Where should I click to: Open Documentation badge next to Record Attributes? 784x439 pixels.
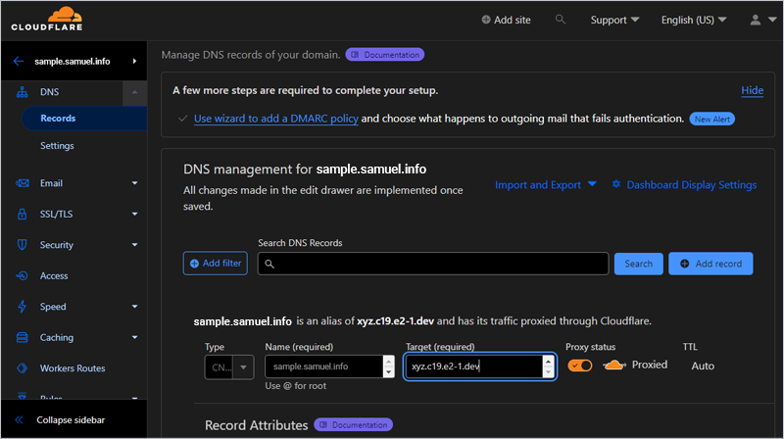pos(354,424)
